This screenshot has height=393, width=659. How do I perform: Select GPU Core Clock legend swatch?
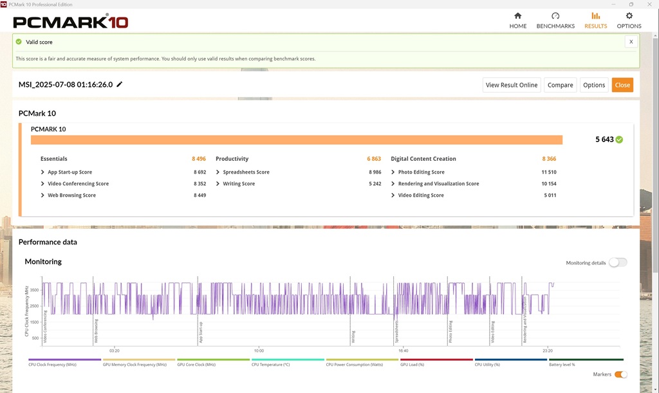pyautogui.click(x=214, y=360)
